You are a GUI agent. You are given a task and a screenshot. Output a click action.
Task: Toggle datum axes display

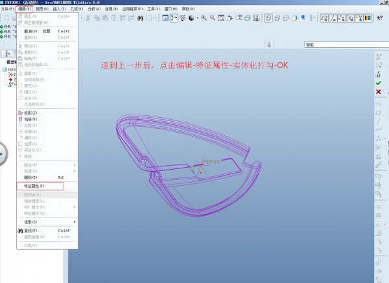pyautogui.click(x=333, y=18)
